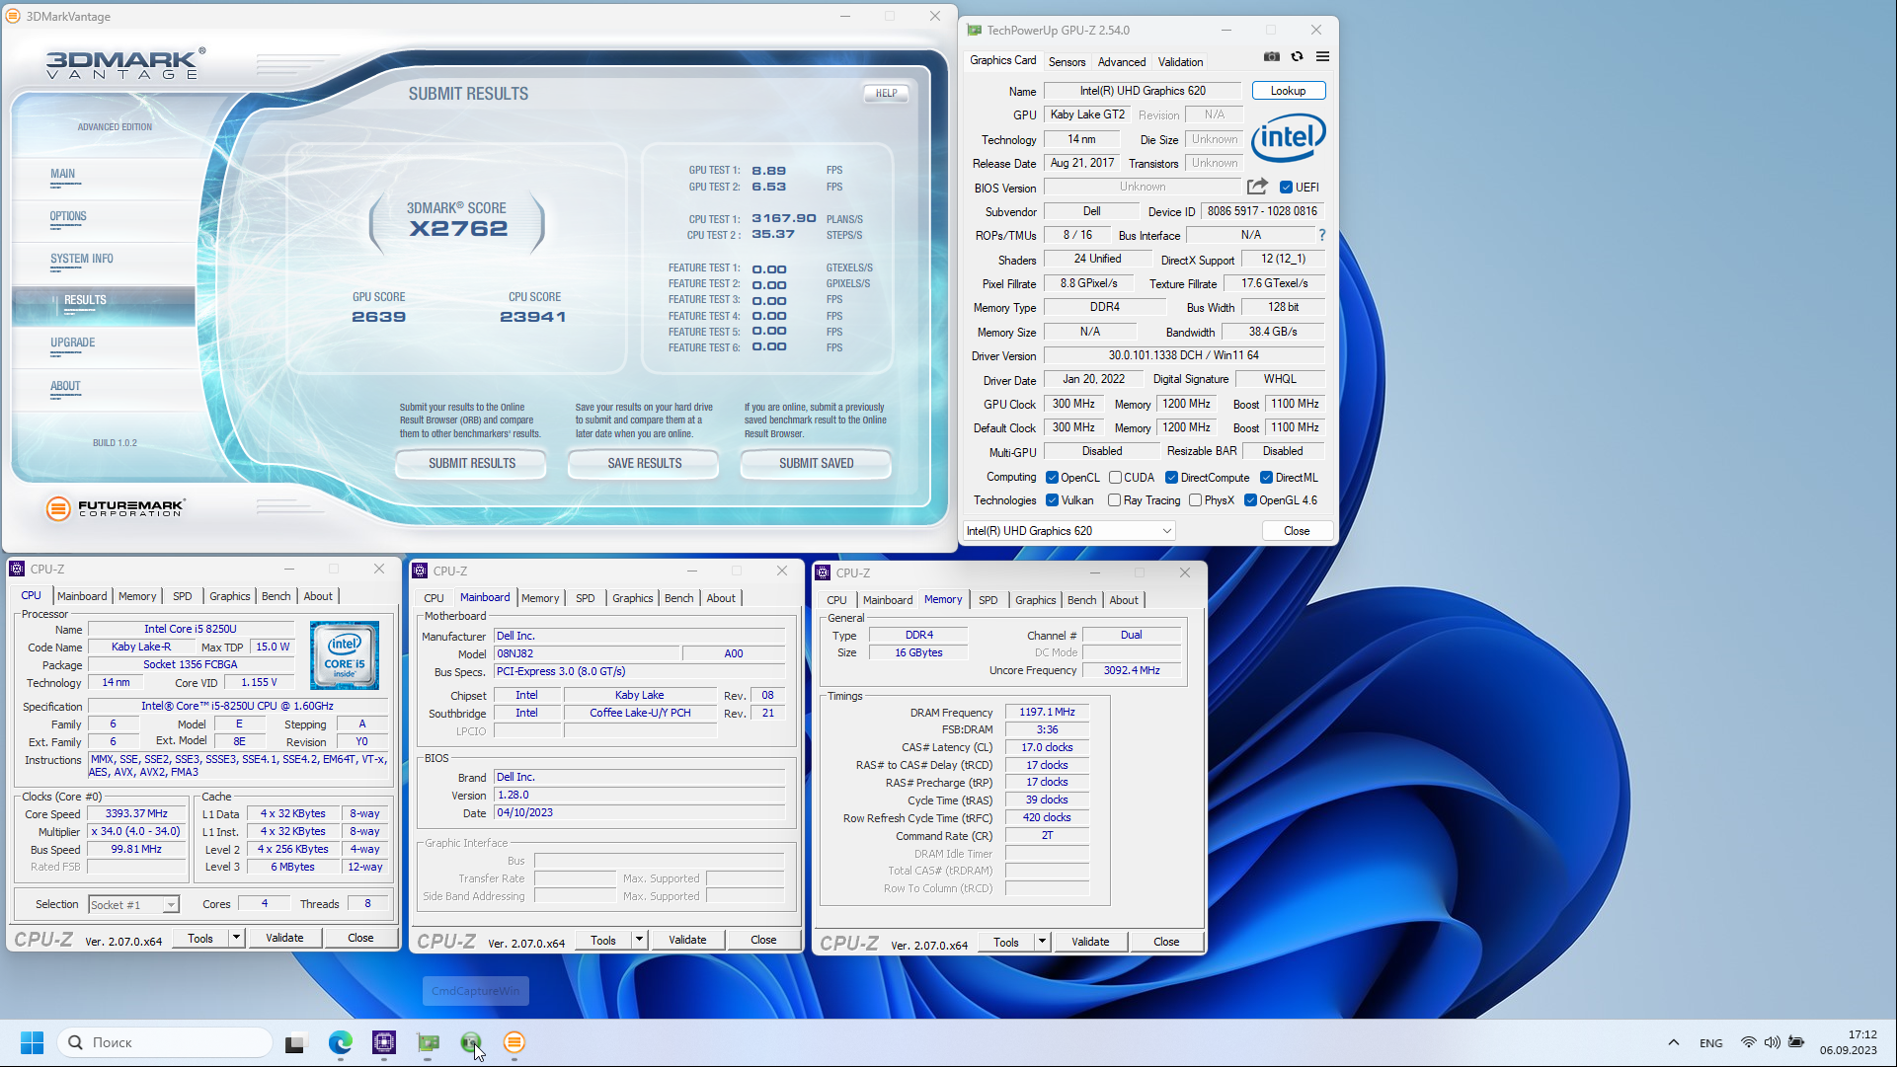Open volume control in system tray
Image resolution: width=1897 pixels, height=1067 pixels.
point(1772,1042)
